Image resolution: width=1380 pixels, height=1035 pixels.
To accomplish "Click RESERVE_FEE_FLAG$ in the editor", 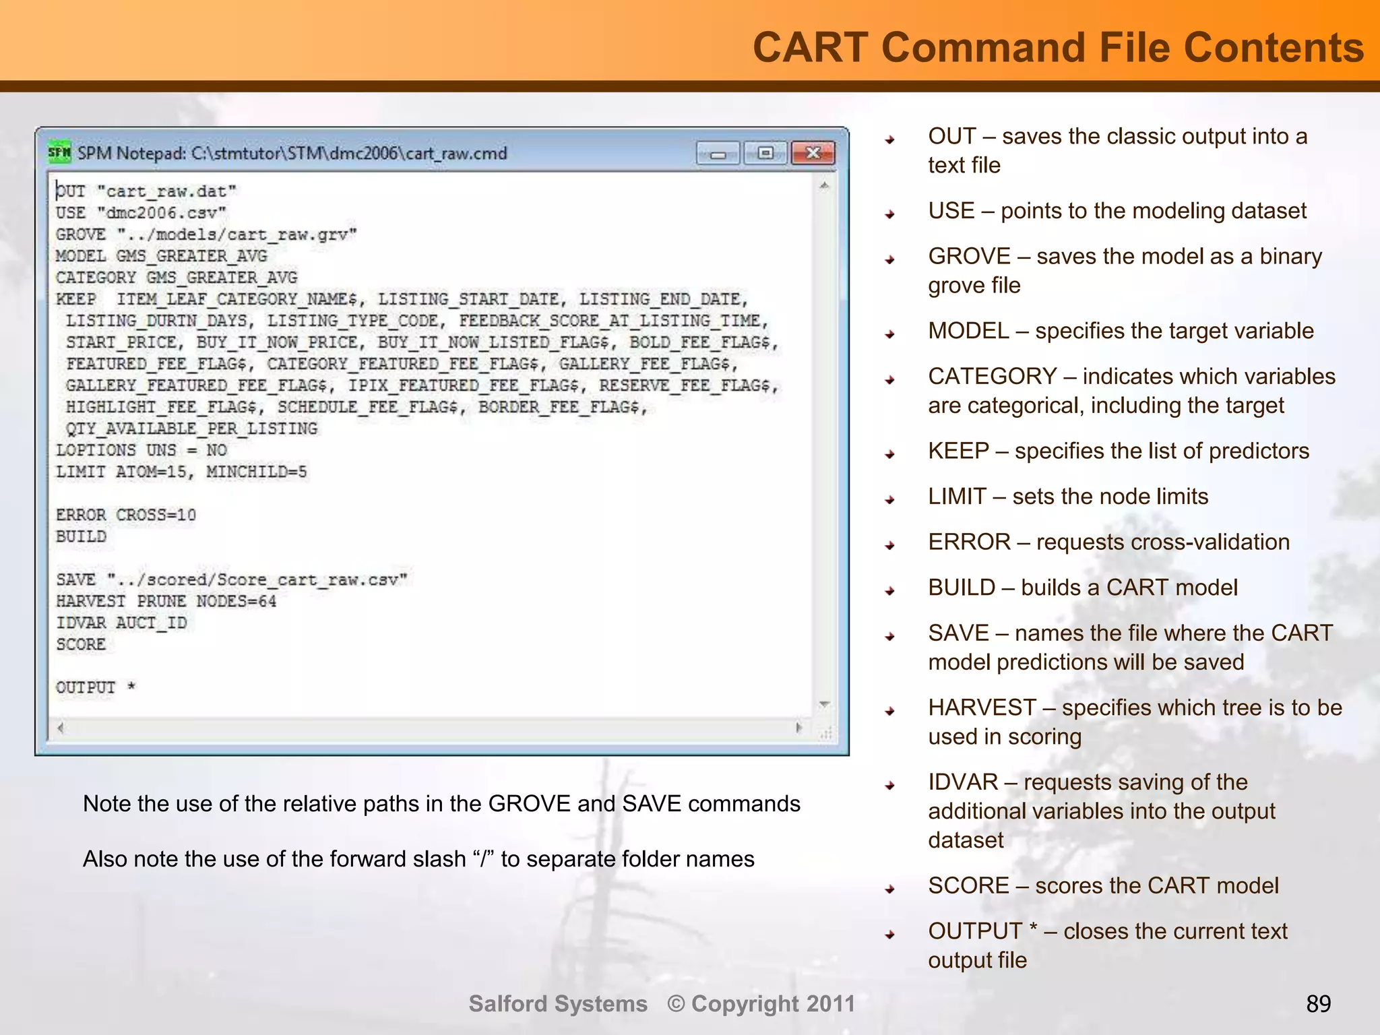I will click(x=685, y=385).
